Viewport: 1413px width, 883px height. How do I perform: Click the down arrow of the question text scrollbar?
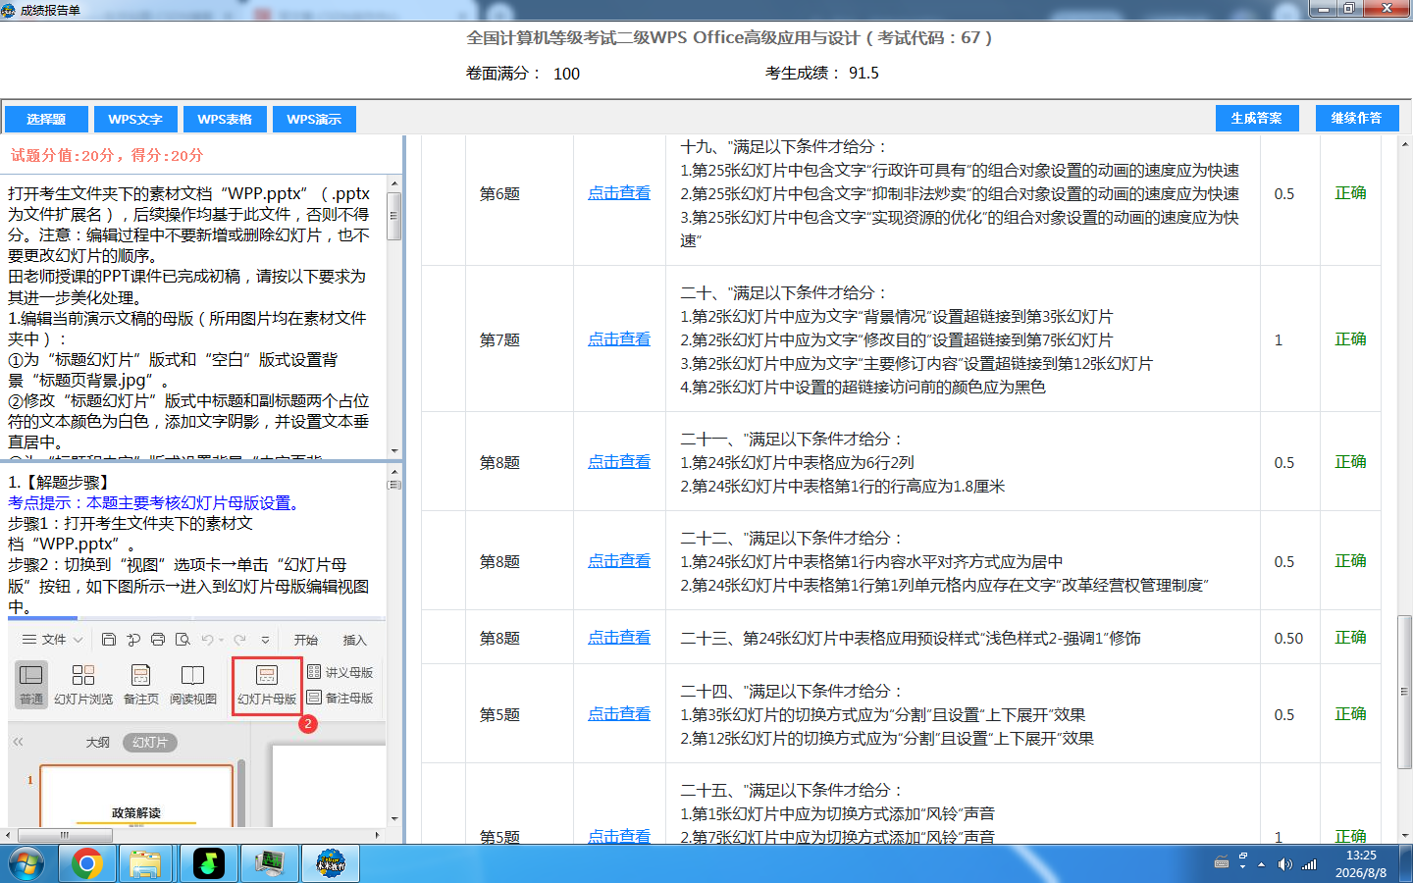coord(394,450)
